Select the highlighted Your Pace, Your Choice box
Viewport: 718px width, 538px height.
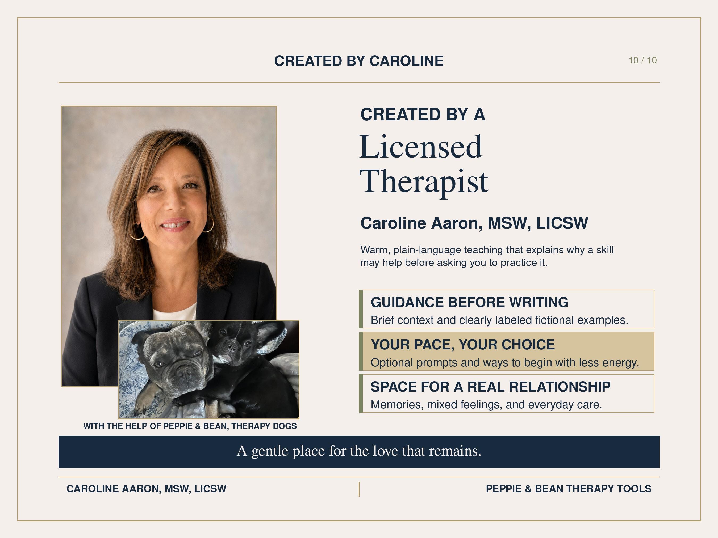click(506, 351)
